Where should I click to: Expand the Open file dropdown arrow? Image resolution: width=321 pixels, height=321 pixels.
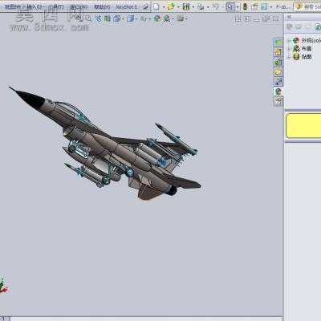click(x=178, y=7)
